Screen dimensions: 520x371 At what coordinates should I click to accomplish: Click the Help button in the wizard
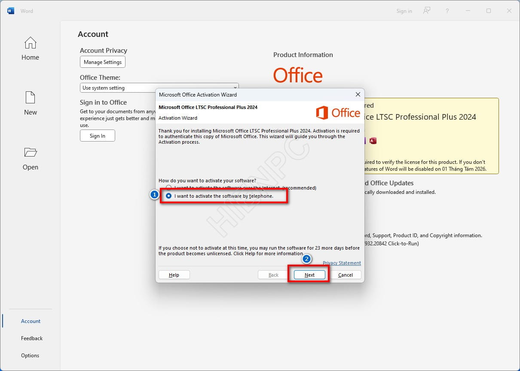[174, 275]
